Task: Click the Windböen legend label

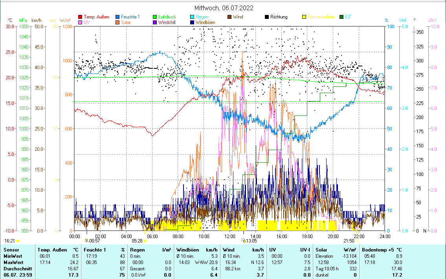Action: coord(205,22)
